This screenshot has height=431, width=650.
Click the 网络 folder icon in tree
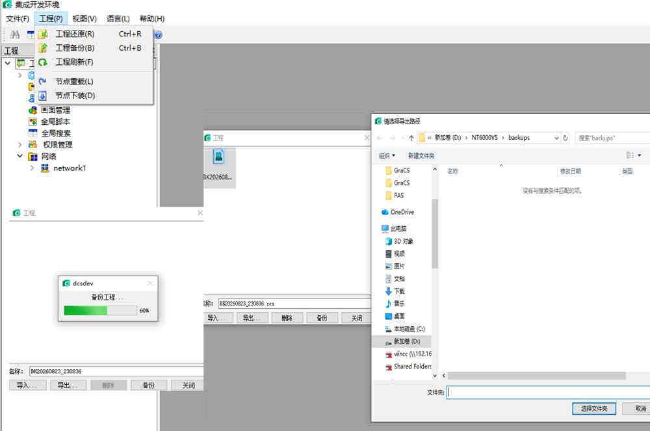[x=32, y=157]
